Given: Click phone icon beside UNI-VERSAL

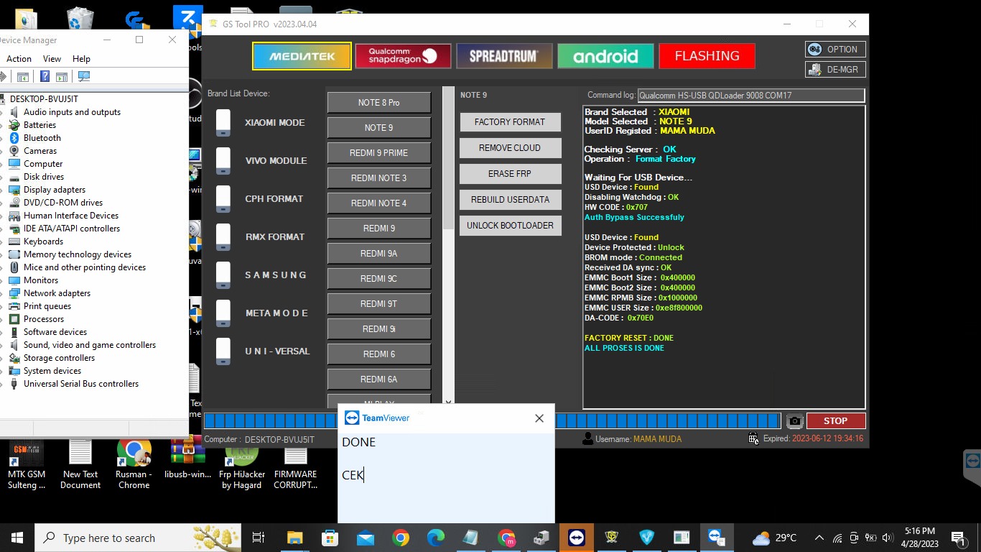Looking at the screenshot, I should [x=223, y=351].
